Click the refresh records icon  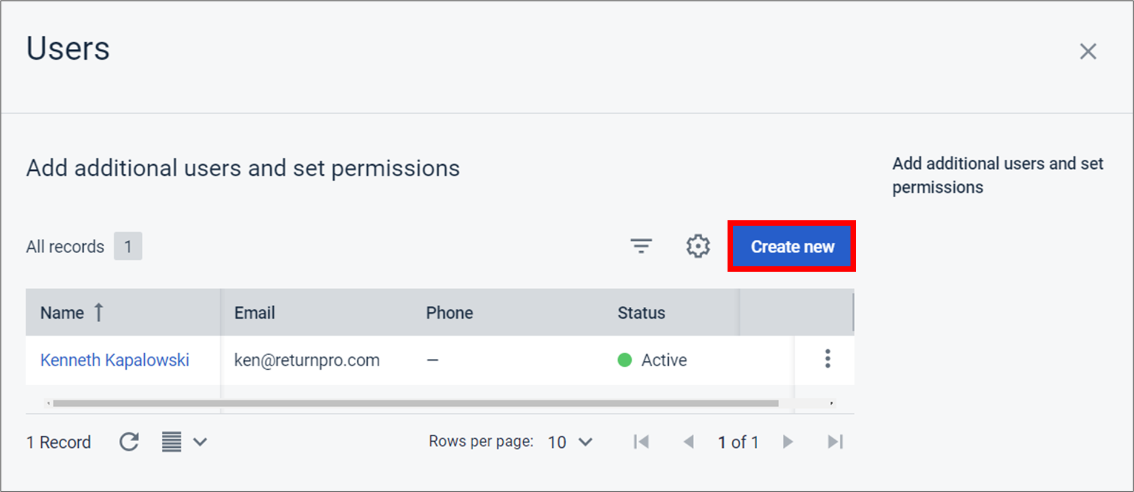129,442
